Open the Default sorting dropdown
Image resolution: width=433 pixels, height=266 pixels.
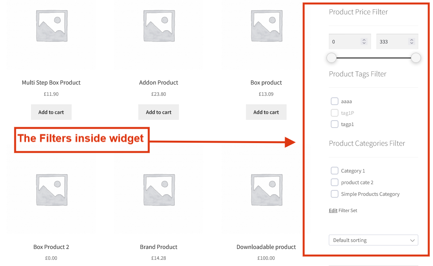[x=373, y=240]
